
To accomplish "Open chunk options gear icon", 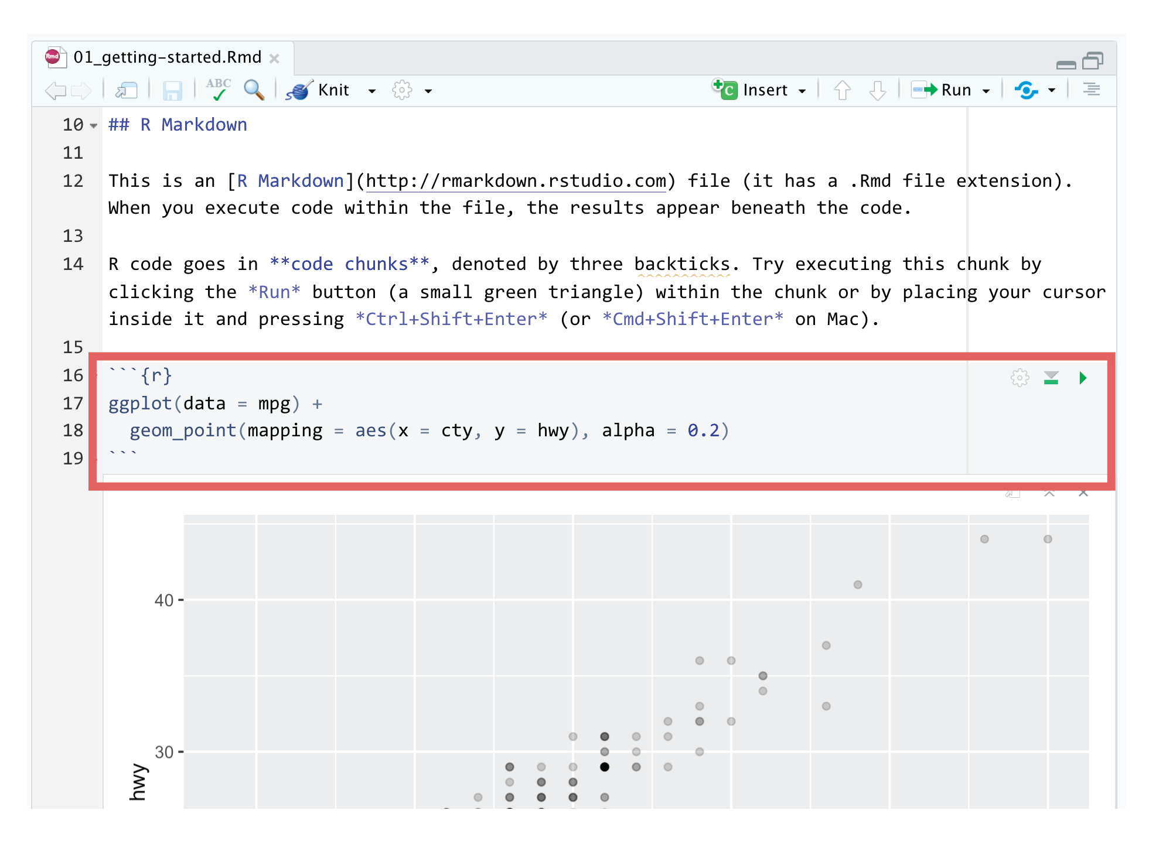I will pos(1020,378).
